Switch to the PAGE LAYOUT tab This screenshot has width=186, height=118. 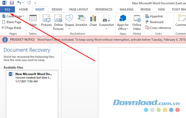[79, 9]
